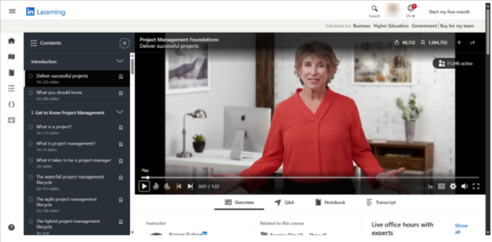
Task: Switch to the Q&A tab
Action: 284,202
